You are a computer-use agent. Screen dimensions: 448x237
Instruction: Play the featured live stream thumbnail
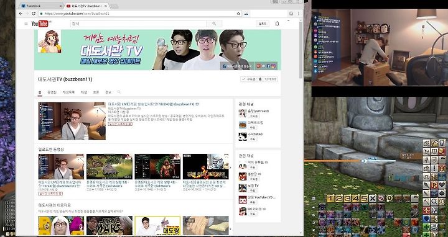pos(72,121)
